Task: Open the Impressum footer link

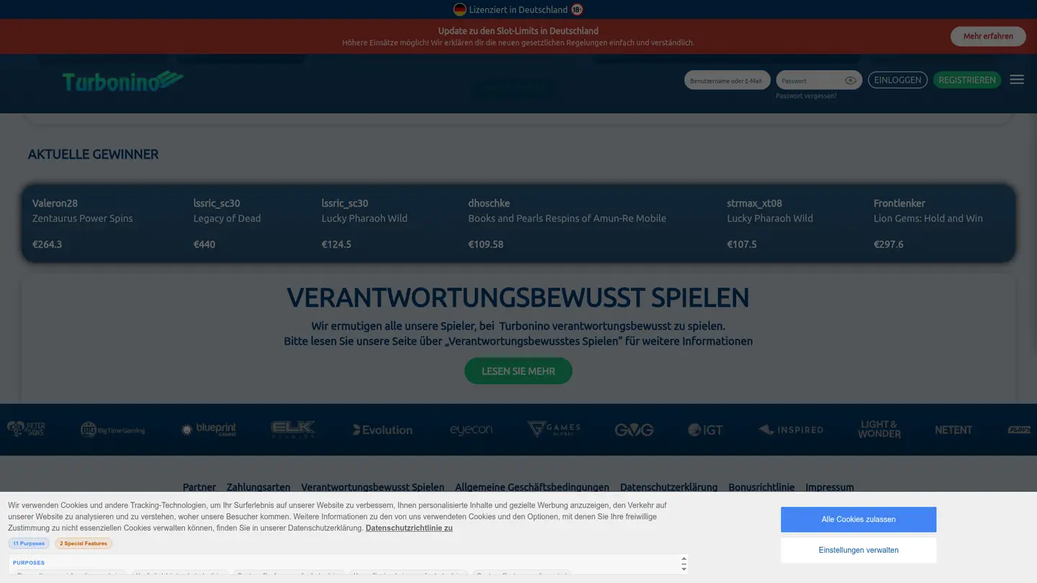Action: pos(830,487)
